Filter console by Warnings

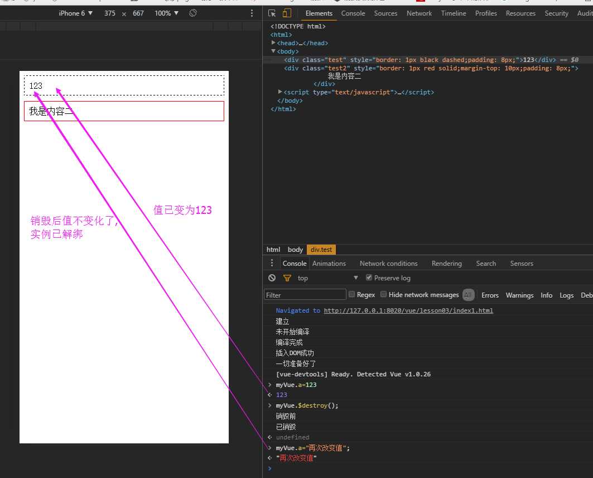tap(519, 295)
